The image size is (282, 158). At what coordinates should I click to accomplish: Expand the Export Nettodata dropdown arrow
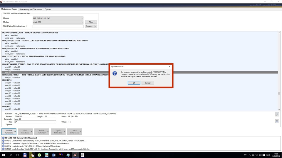click(x=64, y=132)
